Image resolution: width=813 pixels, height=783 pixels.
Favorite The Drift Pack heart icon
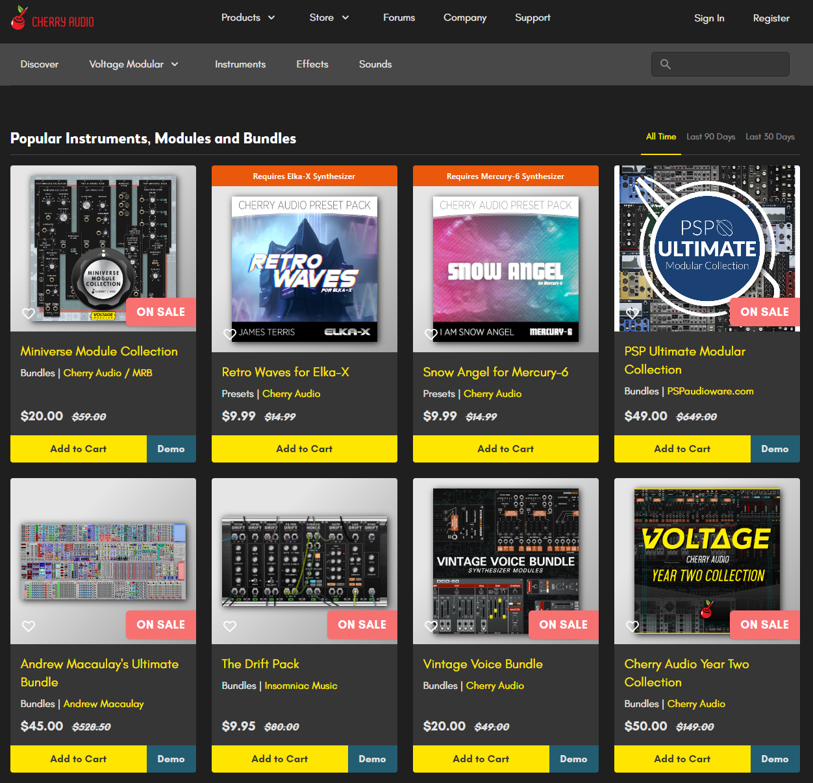click(x=230, y=626)
